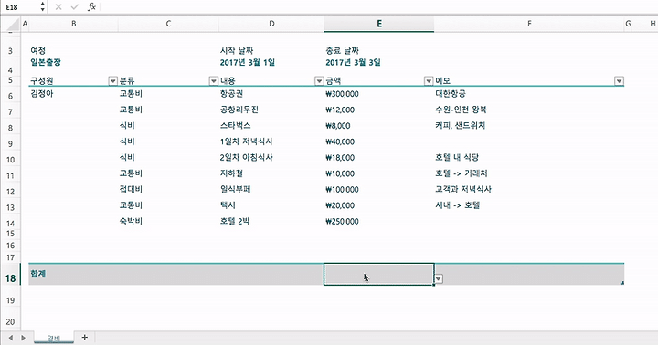Switch to the 경비 sheet tab
Viewport: 658px width, 345px height.
54,338
